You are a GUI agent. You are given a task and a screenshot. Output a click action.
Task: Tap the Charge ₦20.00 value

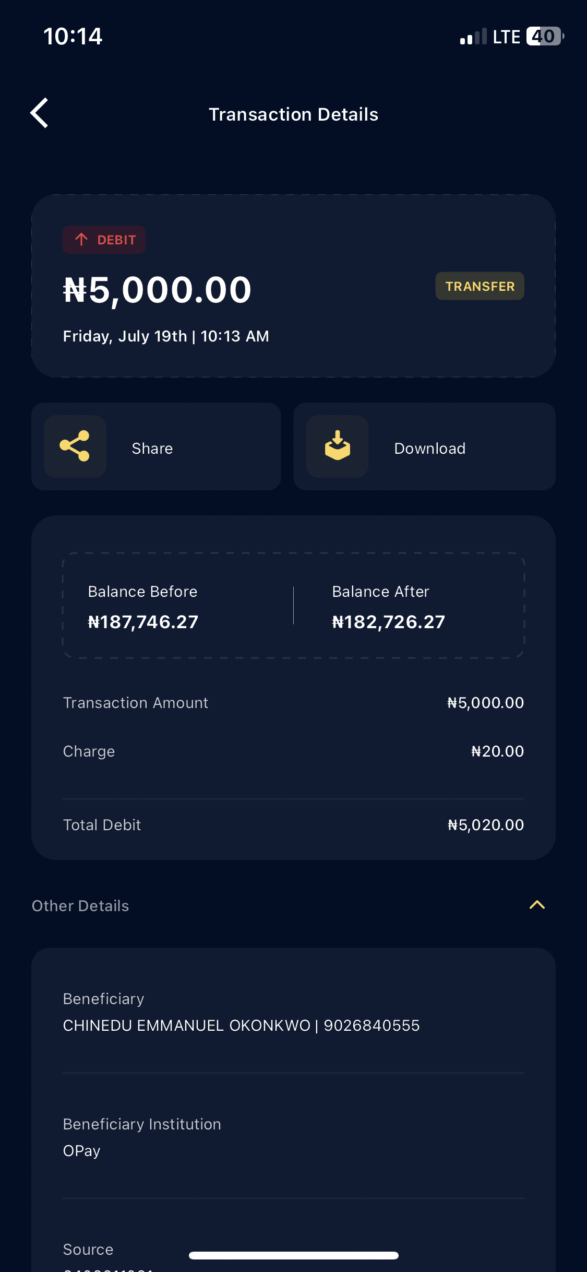tap(497, 751)
